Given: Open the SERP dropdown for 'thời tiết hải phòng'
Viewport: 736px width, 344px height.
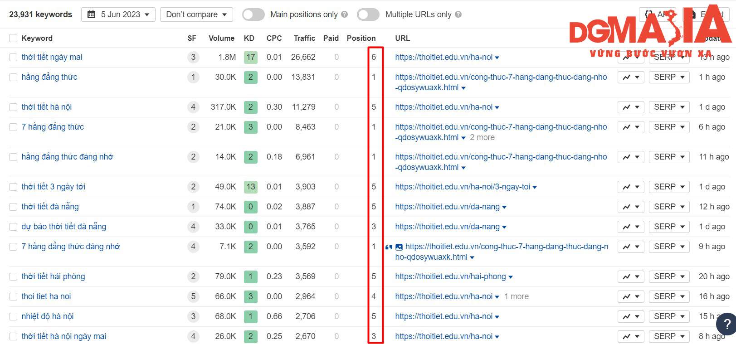Looking at the screenshot, I should click(x=669, y=276).
